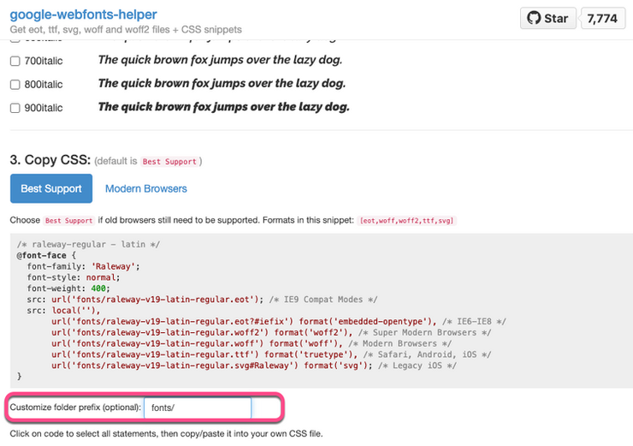The height and width of the screenshot is (446, 633).
Task: Click the 700italic quick brown fox preview
Action: point(220,60)
